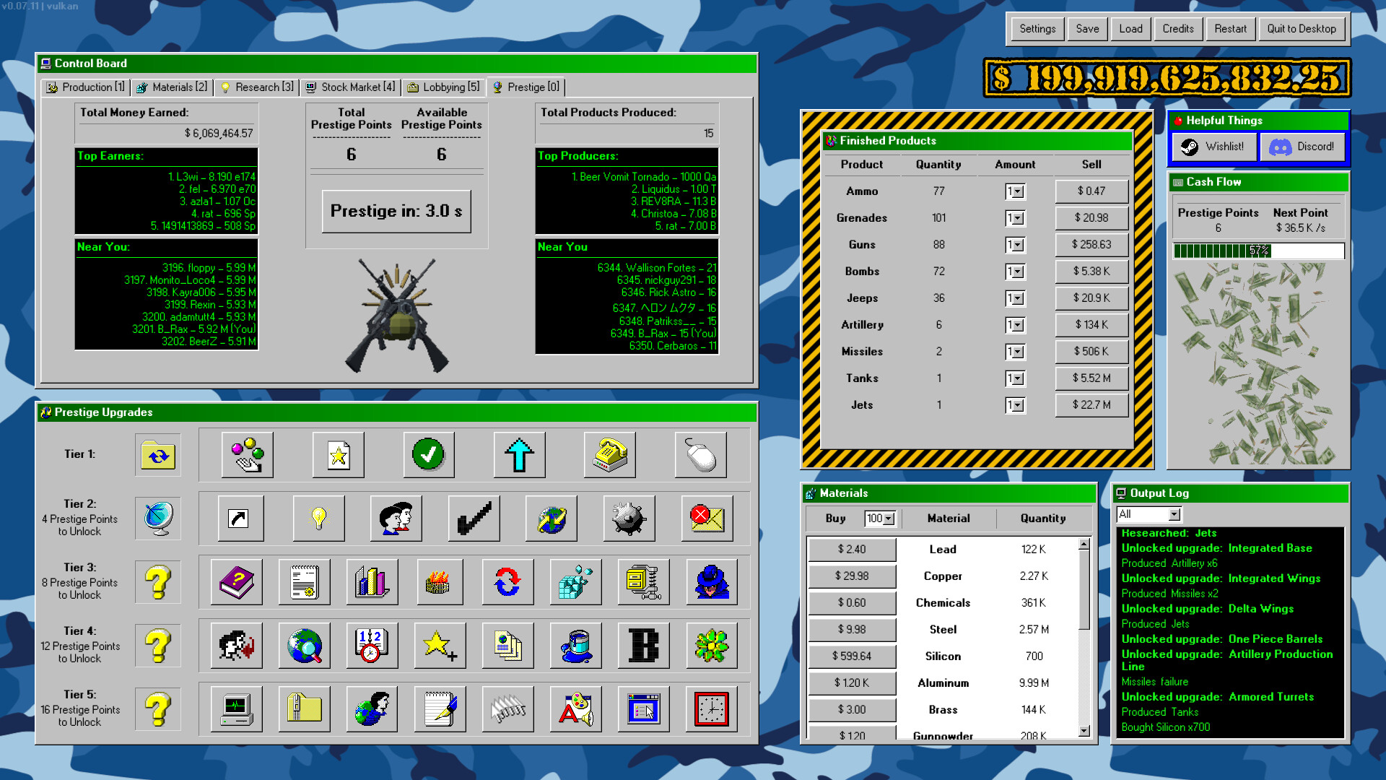Image resolution: width=1386 pixels, height=780 pixels.
Task: Open the Ammo sell amount dropdown
Action: [x=1016, y=192]
